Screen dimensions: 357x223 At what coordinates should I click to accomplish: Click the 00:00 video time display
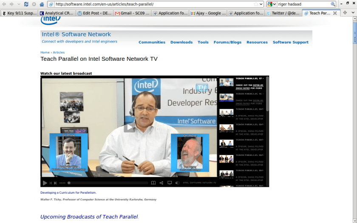click(62, 183)
